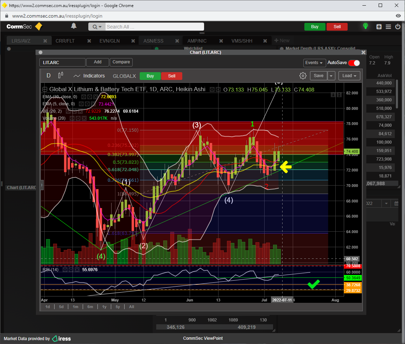Toggle RSI indicator visibility
This screenshot has height=344, width=405.
click(x=65, y=270)
